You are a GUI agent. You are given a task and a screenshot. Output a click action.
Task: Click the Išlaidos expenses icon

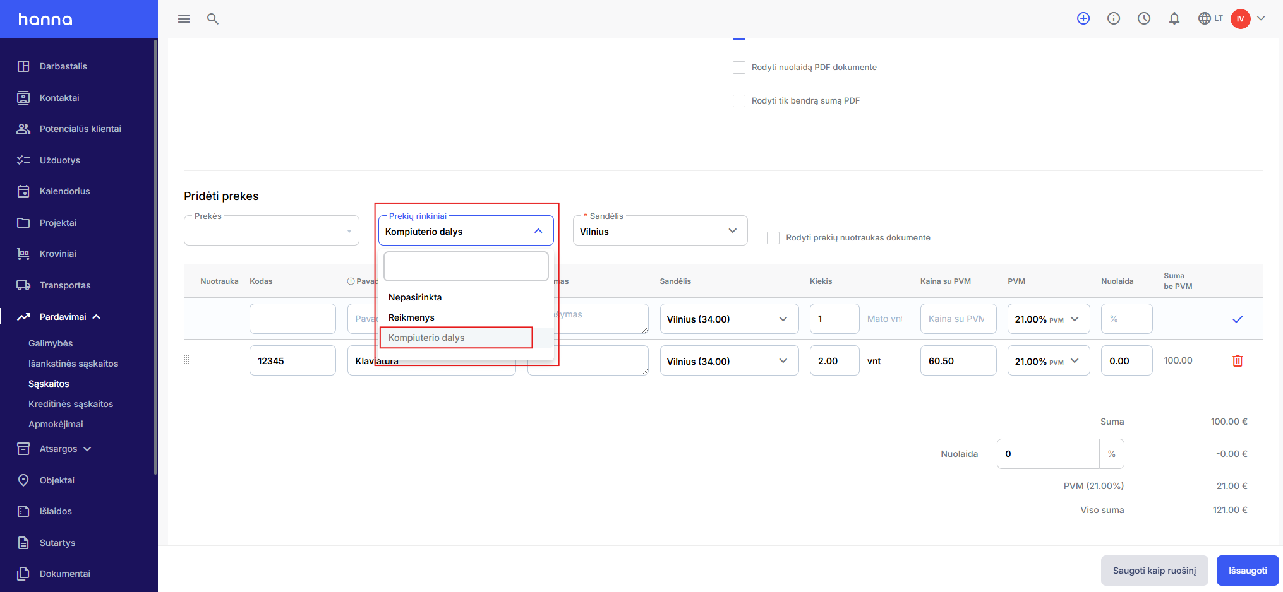click(x=23, y=511)
